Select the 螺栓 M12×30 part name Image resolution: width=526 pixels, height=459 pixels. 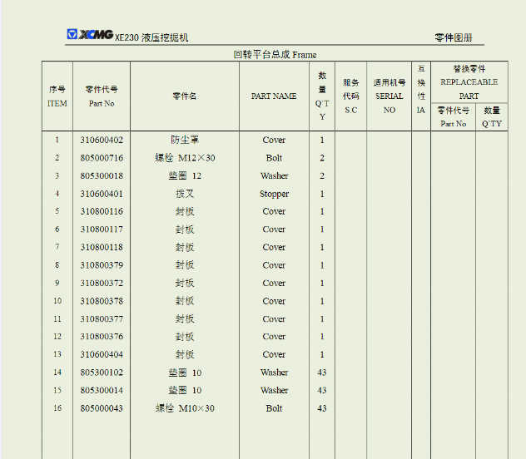click(185, 158)
